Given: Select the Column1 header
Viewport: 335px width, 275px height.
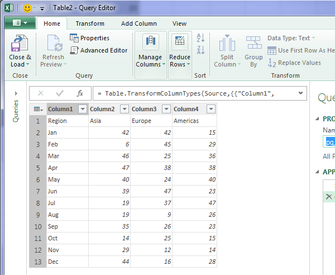Looking at the screenshot, I should [x=60, y=109].
